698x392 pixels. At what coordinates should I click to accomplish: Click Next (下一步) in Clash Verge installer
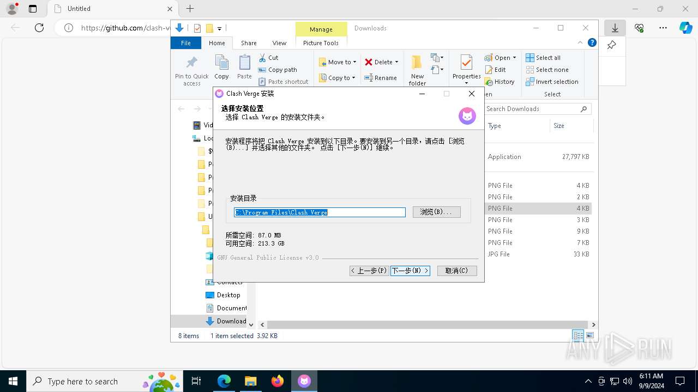[x=410, y=271]
